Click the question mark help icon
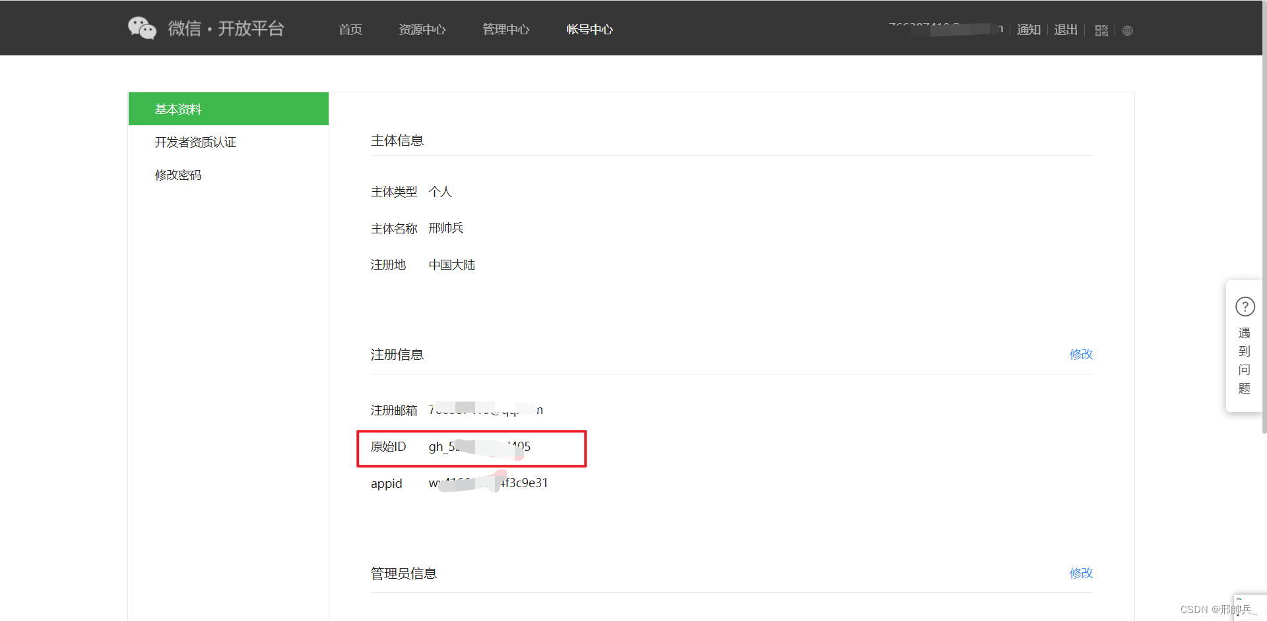Image resolution: width=1267 pixels, height=621 pixels. pos(1245,307)
